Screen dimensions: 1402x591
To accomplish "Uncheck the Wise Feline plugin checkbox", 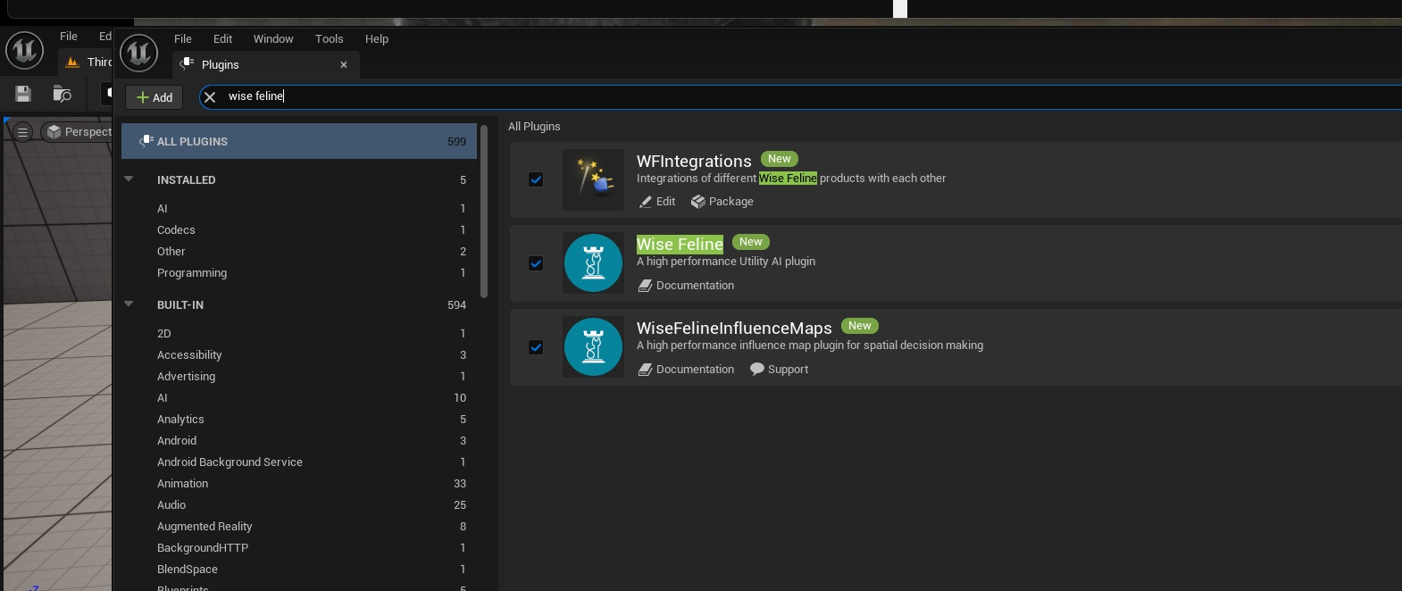I will [536, 263].
